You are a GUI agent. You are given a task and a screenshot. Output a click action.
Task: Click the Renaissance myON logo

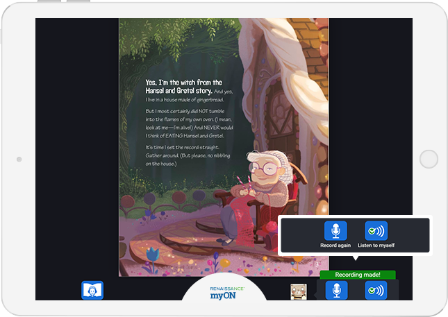click(227, 293)
